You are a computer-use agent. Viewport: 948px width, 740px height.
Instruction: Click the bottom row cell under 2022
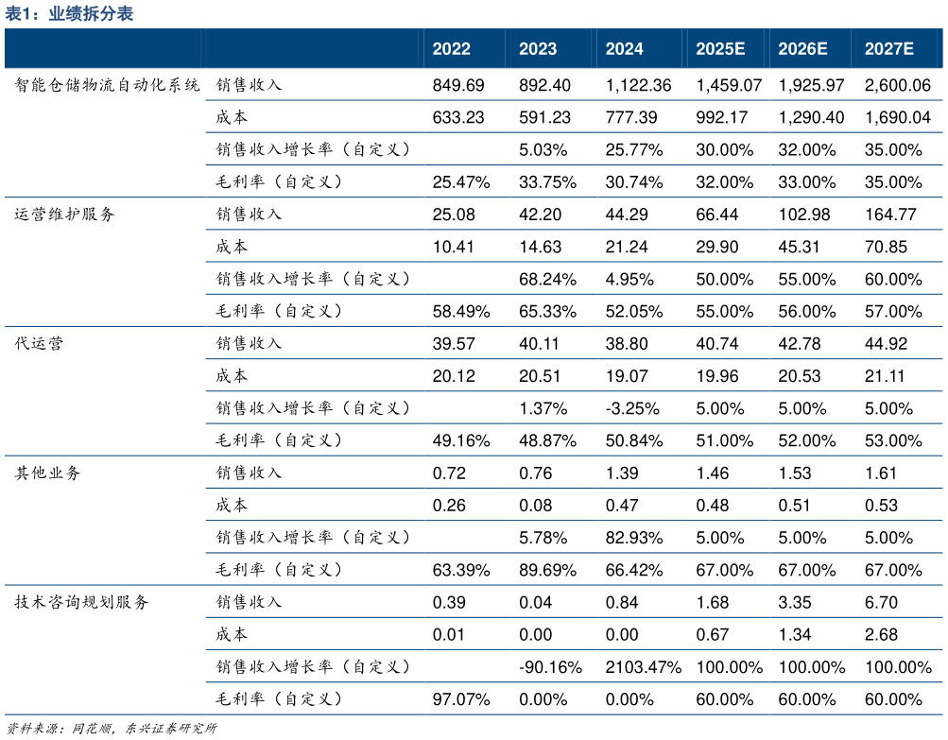click(x=451, y=698)
